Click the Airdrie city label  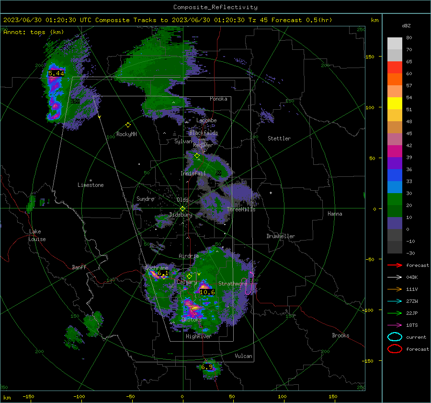pyautogui.click(x=189, y=256)
